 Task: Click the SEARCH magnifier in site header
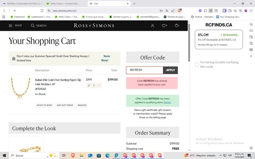tap(39, 25)
